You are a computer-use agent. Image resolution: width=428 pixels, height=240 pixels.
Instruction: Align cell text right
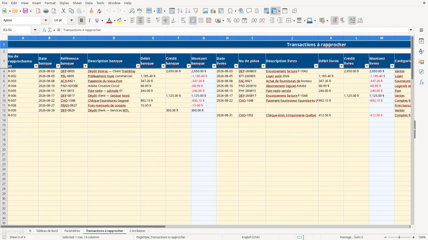[148, 21]
